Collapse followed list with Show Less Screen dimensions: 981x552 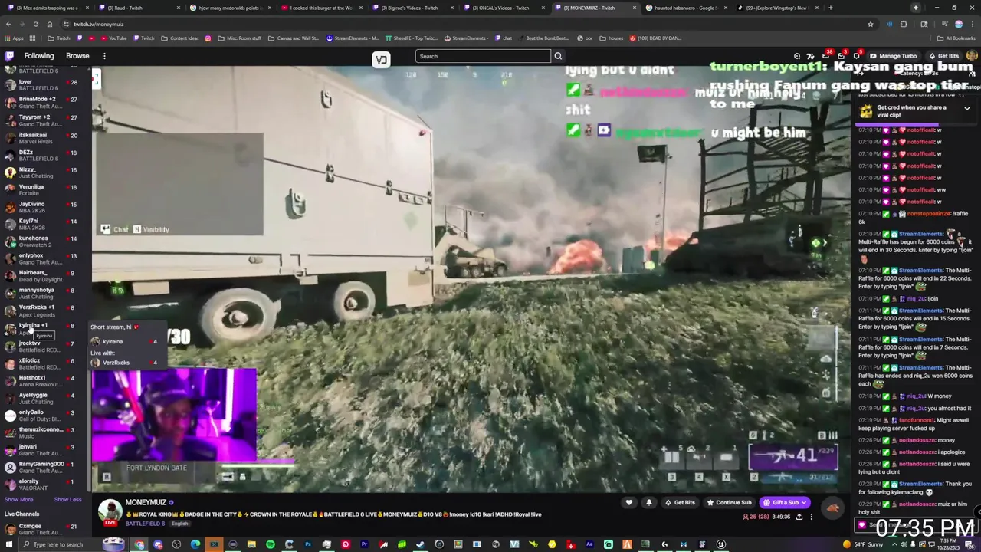coord(67,500)
